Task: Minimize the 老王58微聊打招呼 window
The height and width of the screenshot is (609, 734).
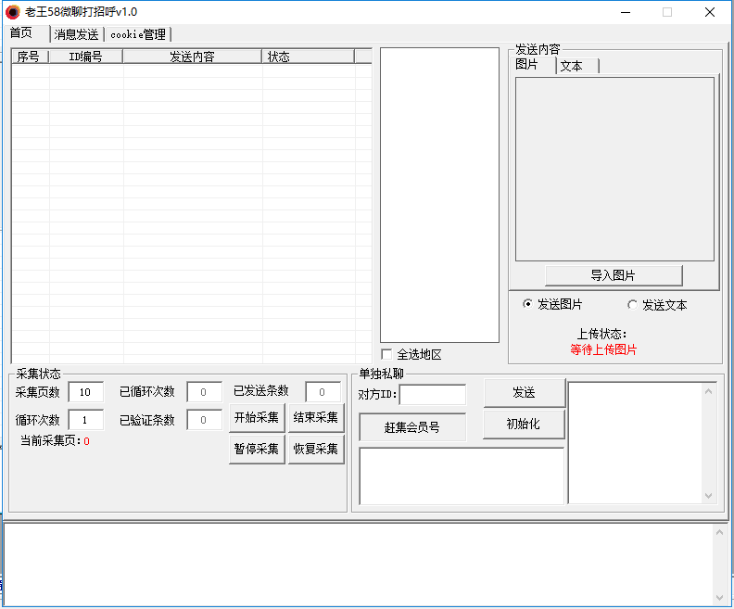Action: pyautogui.click(x=626, y=12)
